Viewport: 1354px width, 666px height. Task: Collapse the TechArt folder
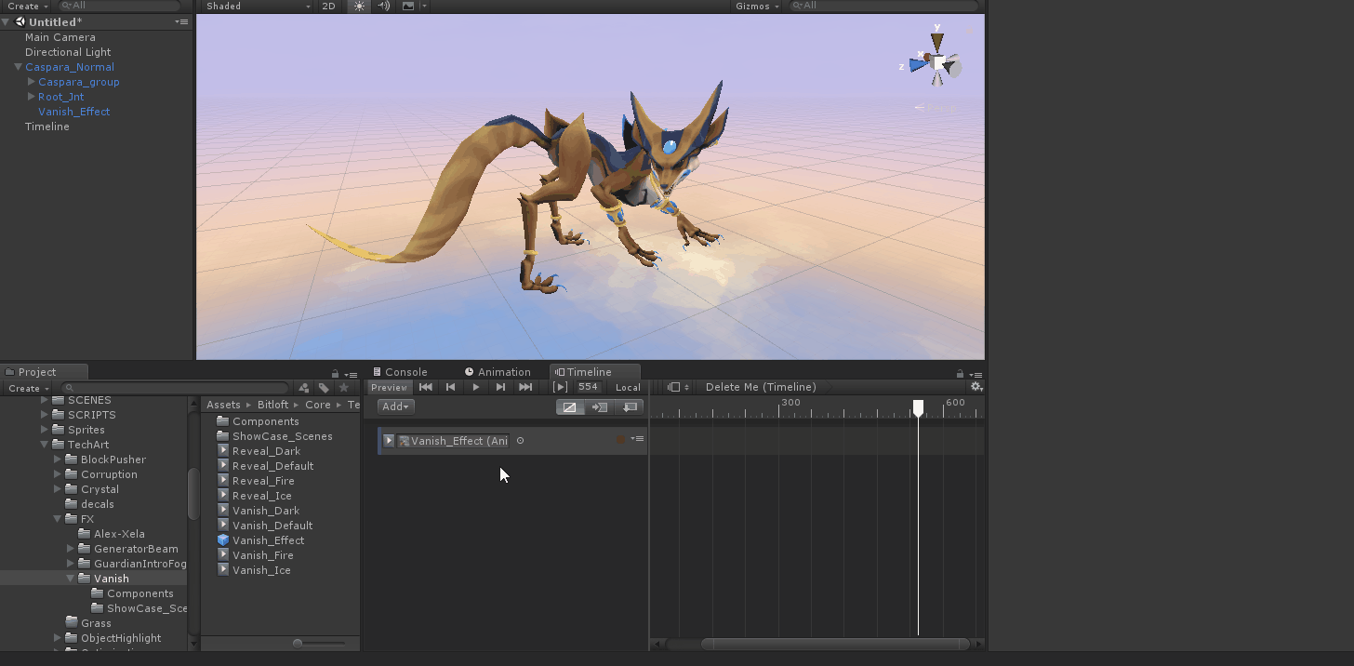tap(45, 445)
